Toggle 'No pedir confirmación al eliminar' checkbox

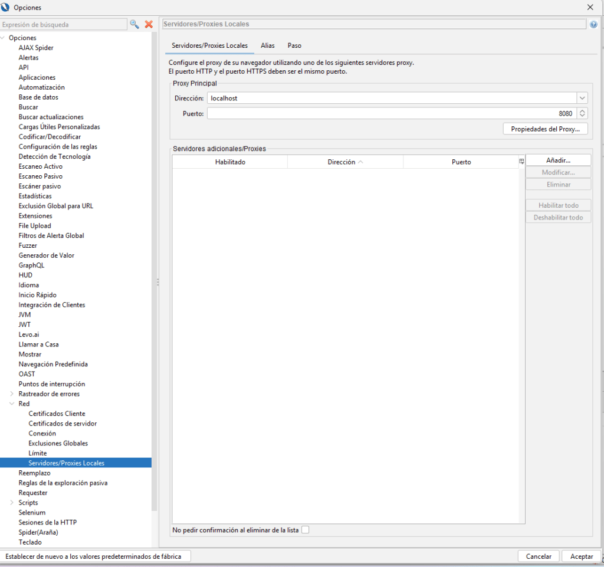[x=305, y=530]
